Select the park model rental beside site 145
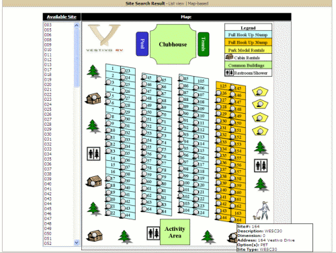Image resolution: width=336 pixels, height=253 pixels. tap(260, 92)
